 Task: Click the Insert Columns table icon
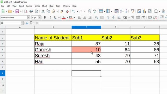pyautogui.click(x=108, y=11)
